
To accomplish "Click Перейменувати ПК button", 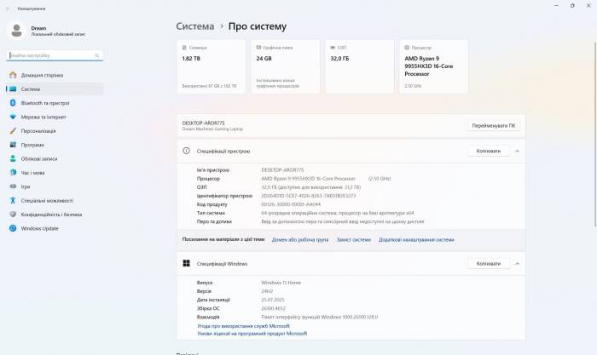I will click(x=494, y=125).
